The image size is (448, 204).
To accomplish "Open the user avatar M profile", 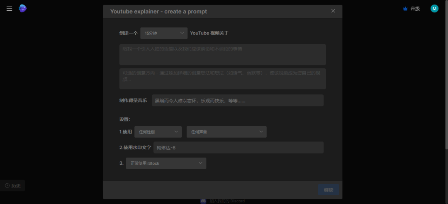I will tap(434, 9).
